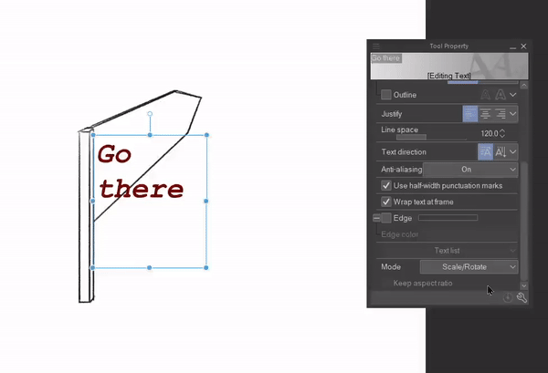The width and height of the screenshot is (548, 373).
Task: Click the Editing Text preview thumbnail
Action: [x=449, y=66]
